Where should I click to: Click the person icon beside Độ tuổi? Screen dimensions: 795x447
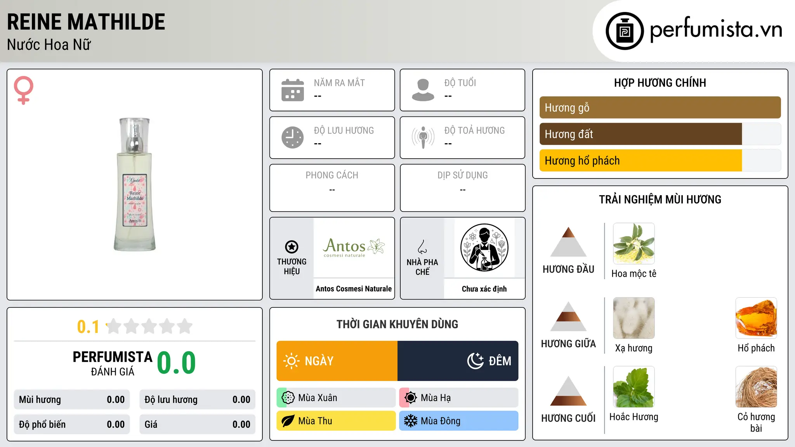[423, 90]
